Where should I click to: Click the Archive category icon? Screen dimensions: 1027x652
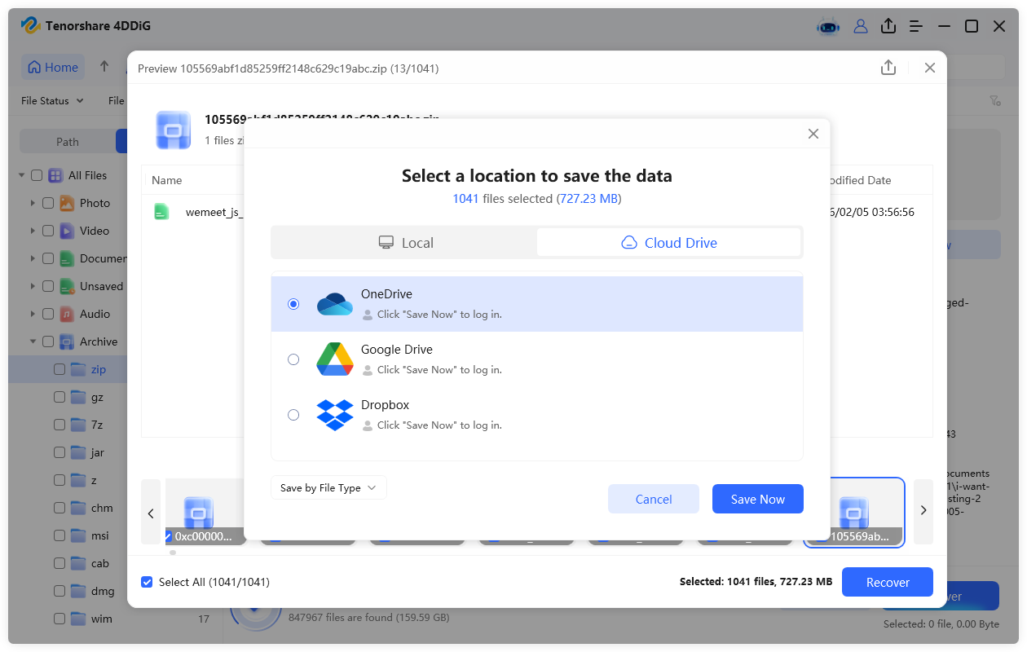(67, 341)
